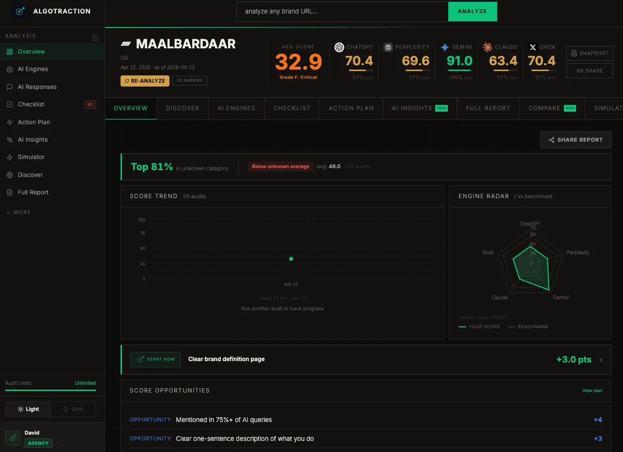The height and width of the screenshot is (452, 623).
Task: Click the SHARE REPORT button
Action: tap(576, 140)
